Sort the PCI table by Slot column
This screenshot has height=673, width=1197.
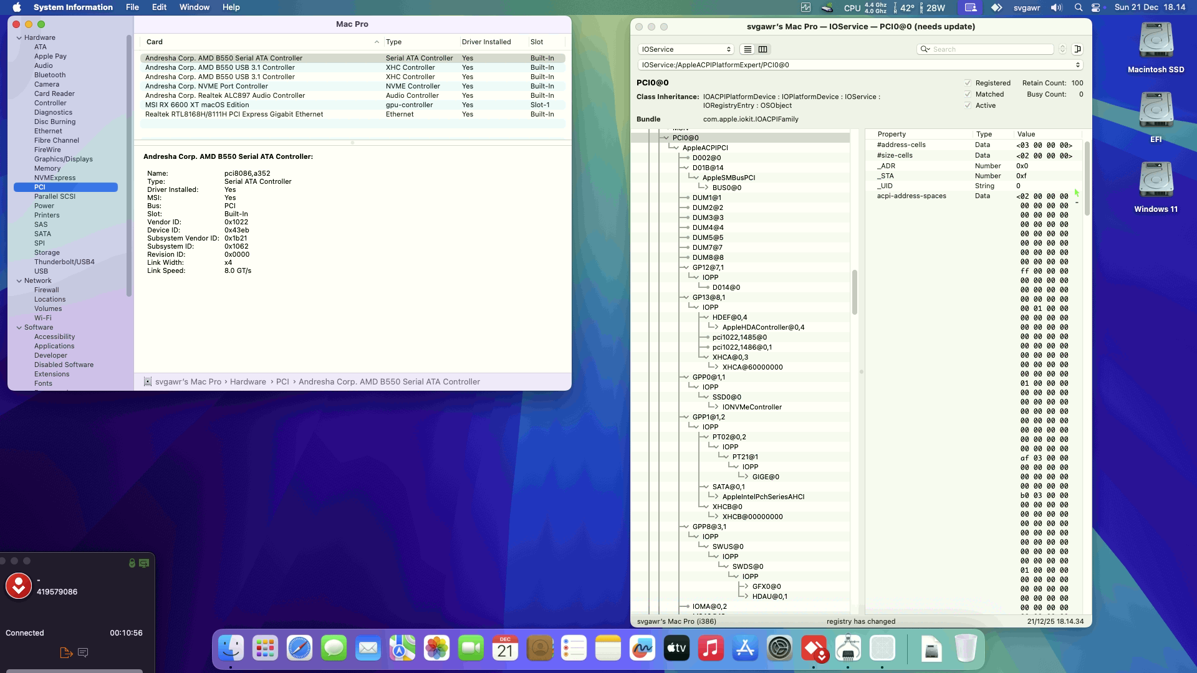[x=546, y=42]
